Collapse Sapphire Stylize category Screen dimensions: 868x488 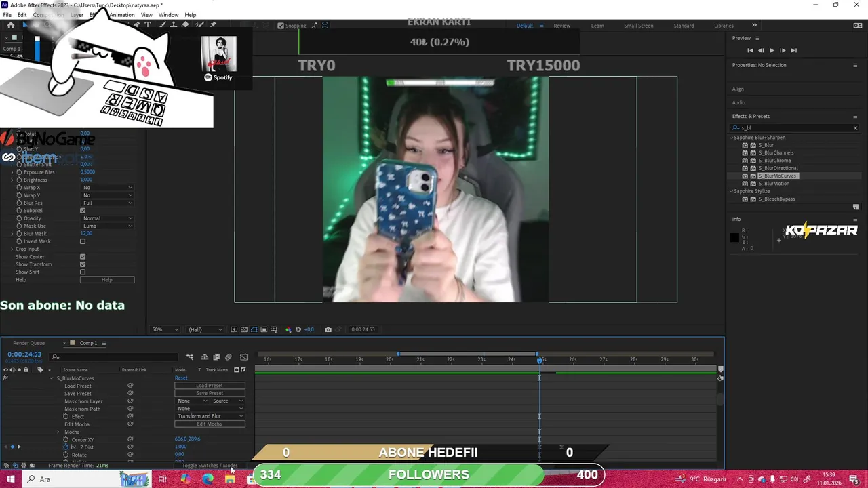pos(732,191)
